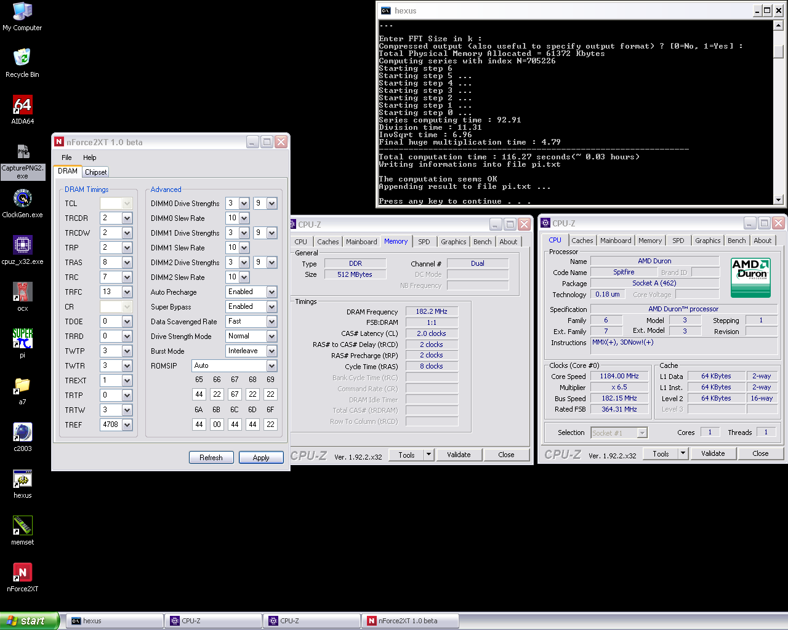Click the Refresh button in nForce2XT
The width and height of the screenshot is (788, 630).
[211, 458]
